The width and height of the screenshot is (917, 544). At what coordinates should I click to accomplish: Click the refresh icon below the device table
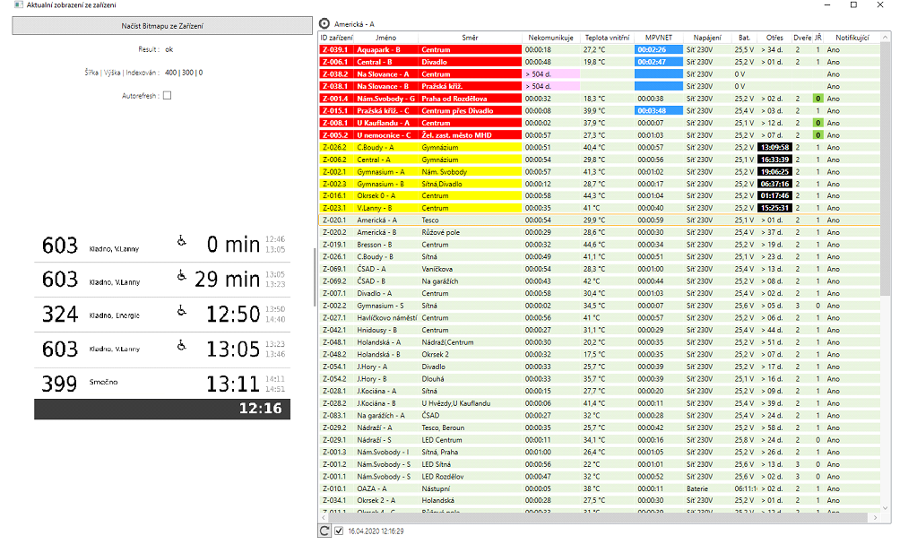[324, 531]
